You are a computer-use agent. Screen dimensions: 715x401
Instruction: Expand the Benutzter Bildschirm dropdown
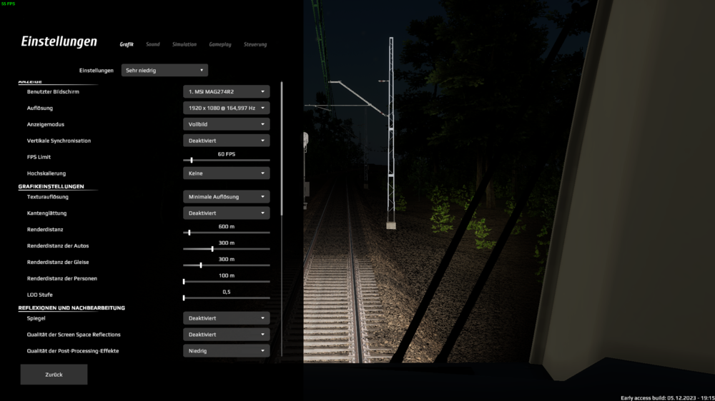point(226,91)
